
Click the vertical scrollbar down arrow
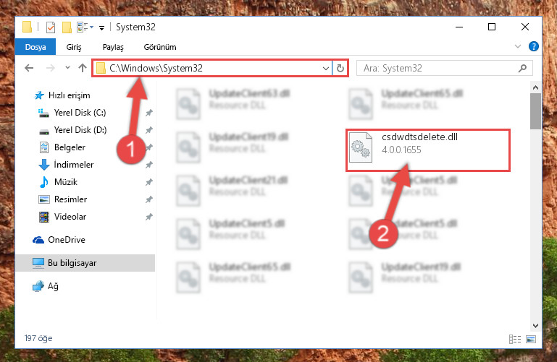click(x=536, y=326)
